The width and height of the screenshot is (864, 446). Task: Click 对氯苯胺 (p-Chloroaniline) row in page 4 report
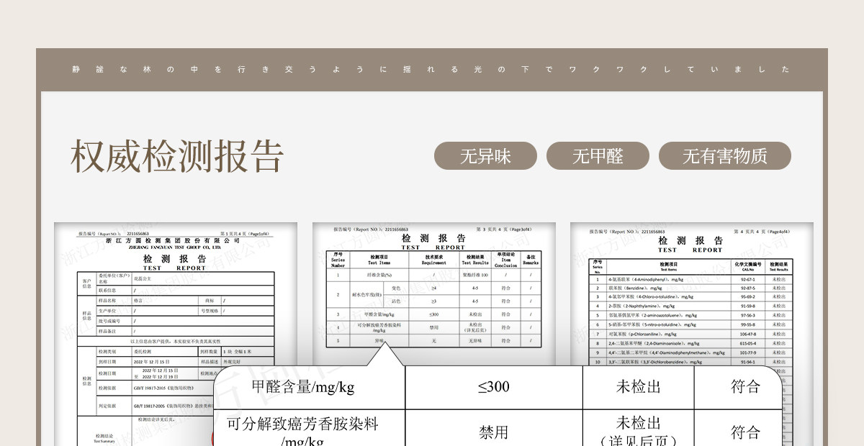tap(691, 334)
